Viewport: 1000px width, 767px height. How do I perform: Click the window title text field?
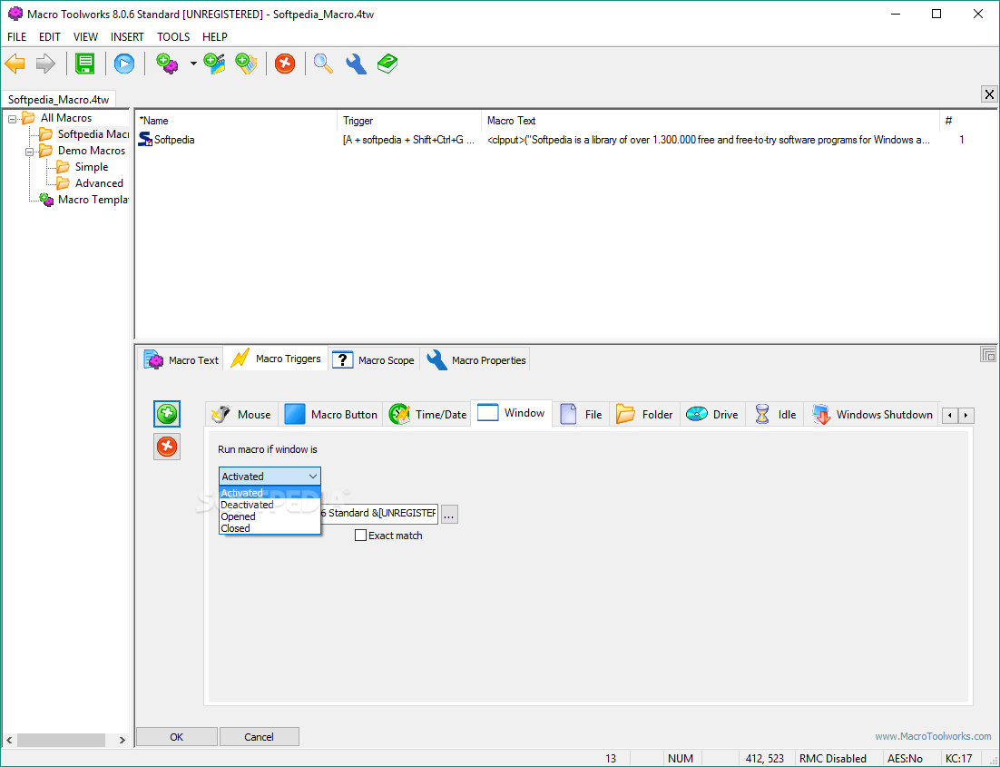coord(379,514)
